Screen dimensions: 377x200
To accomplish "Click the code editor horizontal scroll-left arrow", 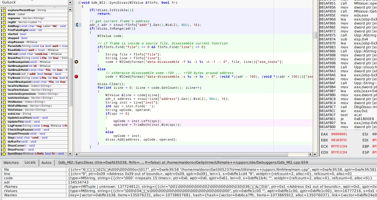I will 77,154.
